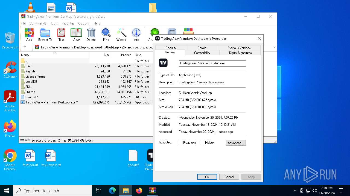Image resolution: width=350 pixels, height=196 pixels.
Task: Launch the WinRAR Wizard
Action: click(x=121, y=35)
